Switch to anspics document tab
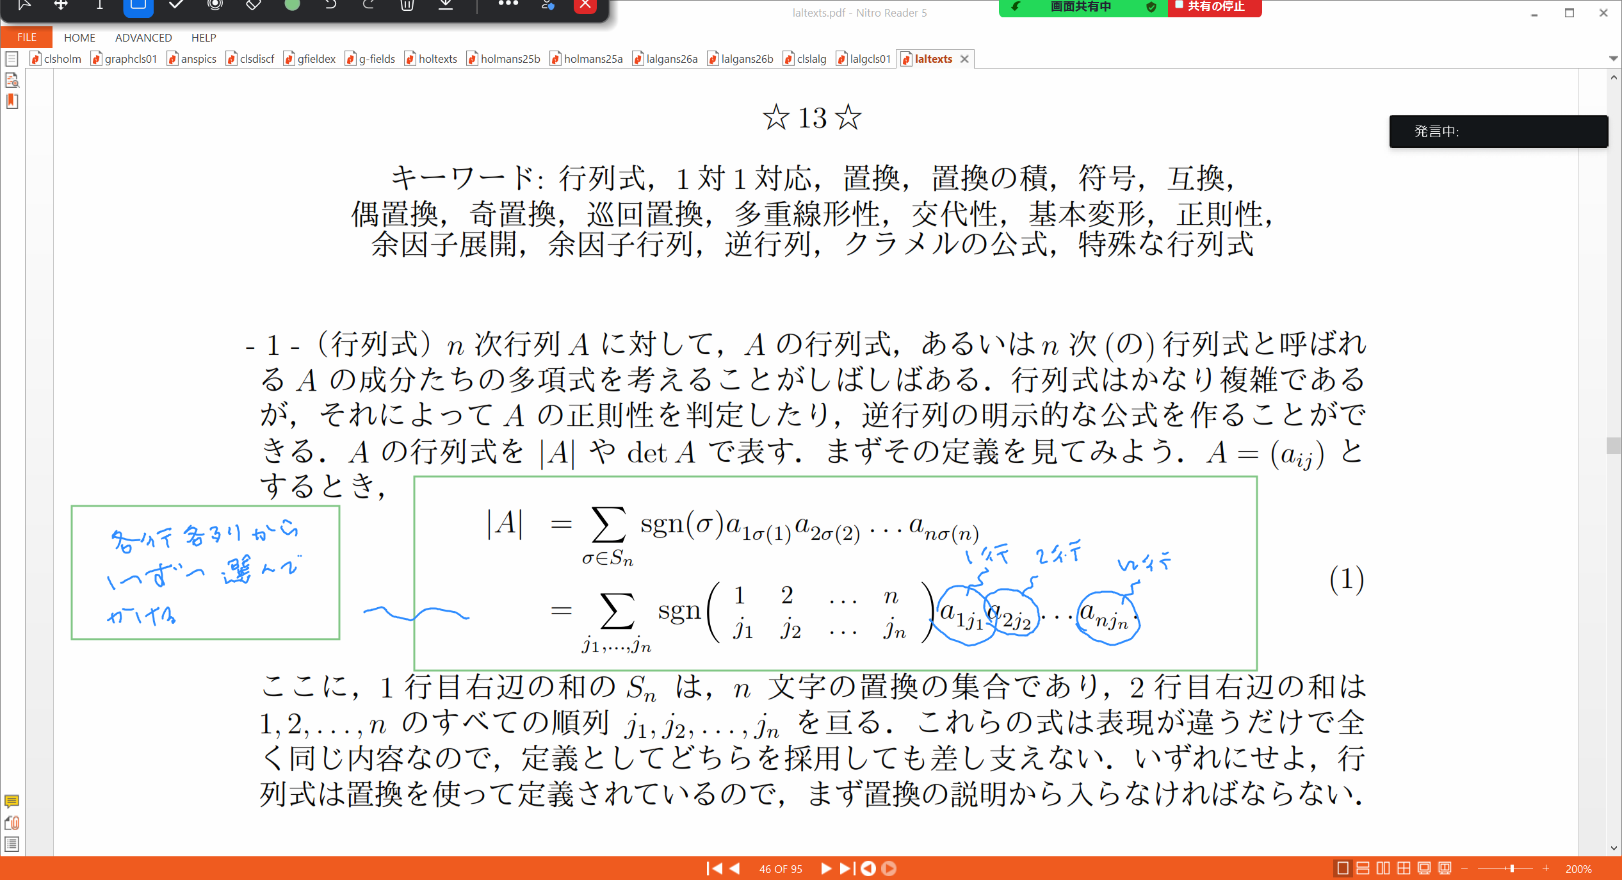Viewport: 1622px width, 880px height. point(192,59)
